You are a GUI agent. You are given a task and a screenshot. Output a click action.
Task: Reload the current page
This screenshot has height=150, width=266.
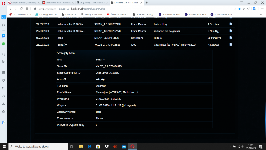pos(22,9)
